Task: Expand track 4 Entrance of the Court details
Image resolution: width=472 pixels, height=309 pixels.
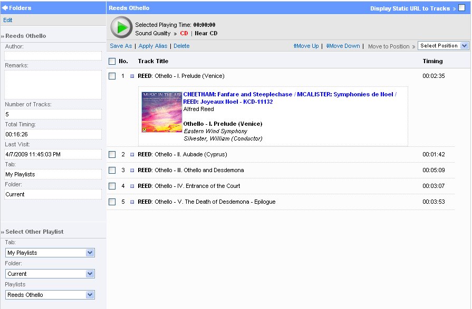Action: (132, 186)
